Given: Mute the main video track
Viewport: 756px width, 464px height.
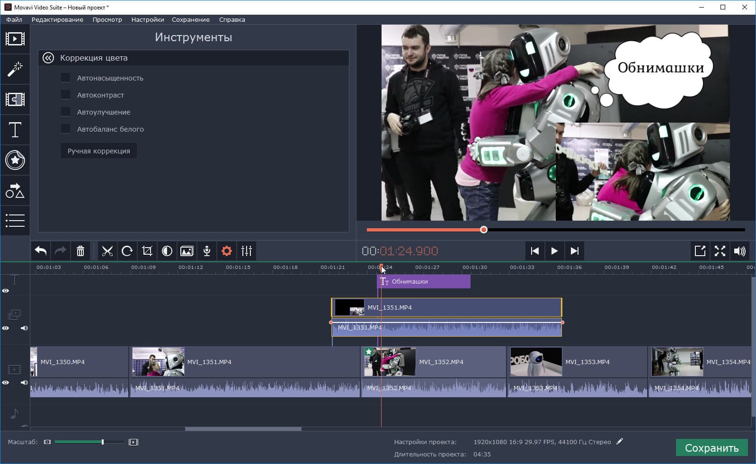Looking at the screenshot, I should click(x=24, y=383).
